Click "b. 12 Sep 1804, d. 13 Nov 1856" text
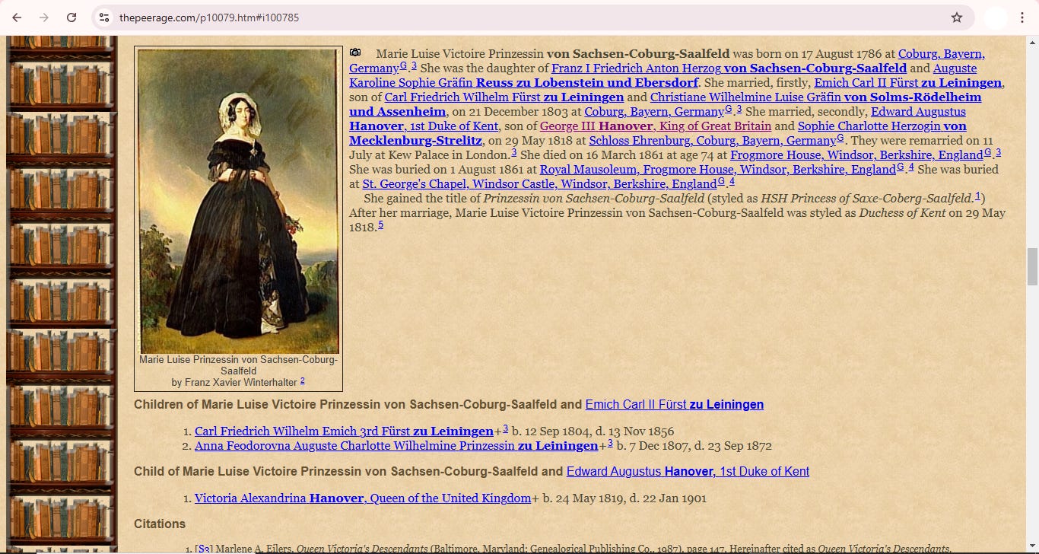 click(x=593, y=431)
